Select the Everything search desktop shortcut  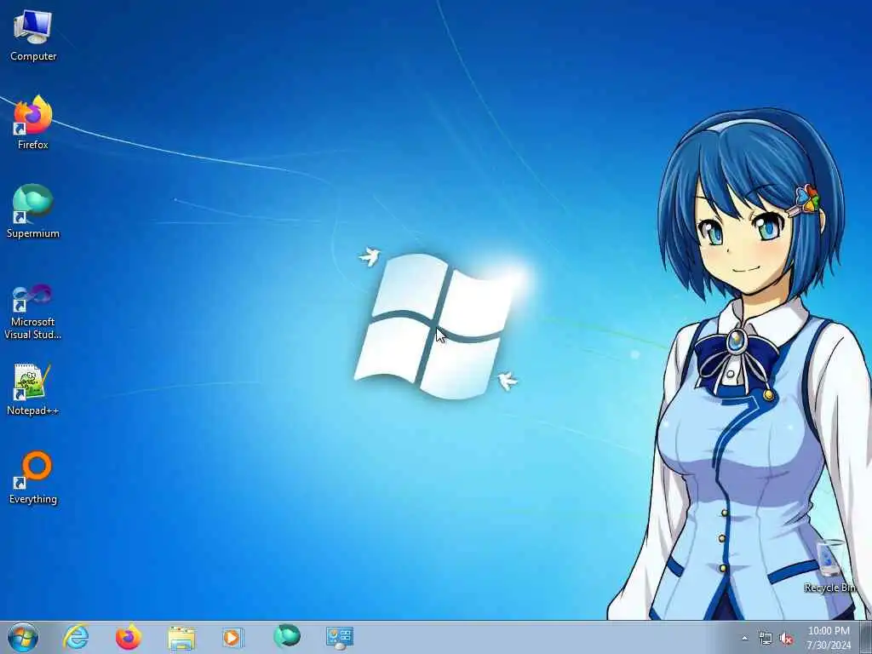33,477
